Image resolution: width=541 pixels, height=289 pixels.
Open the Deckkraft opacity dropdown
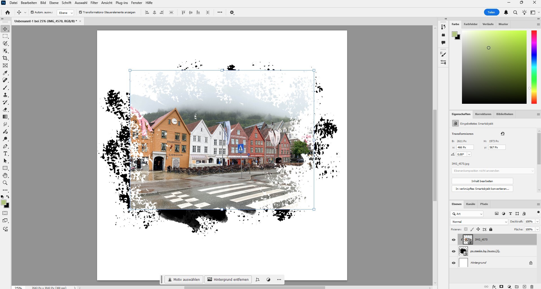tap(537, 222)
